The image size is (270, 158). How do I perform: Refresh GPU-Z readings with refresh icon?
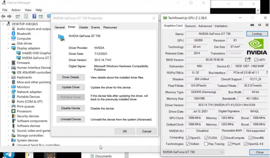coord(259,25)
